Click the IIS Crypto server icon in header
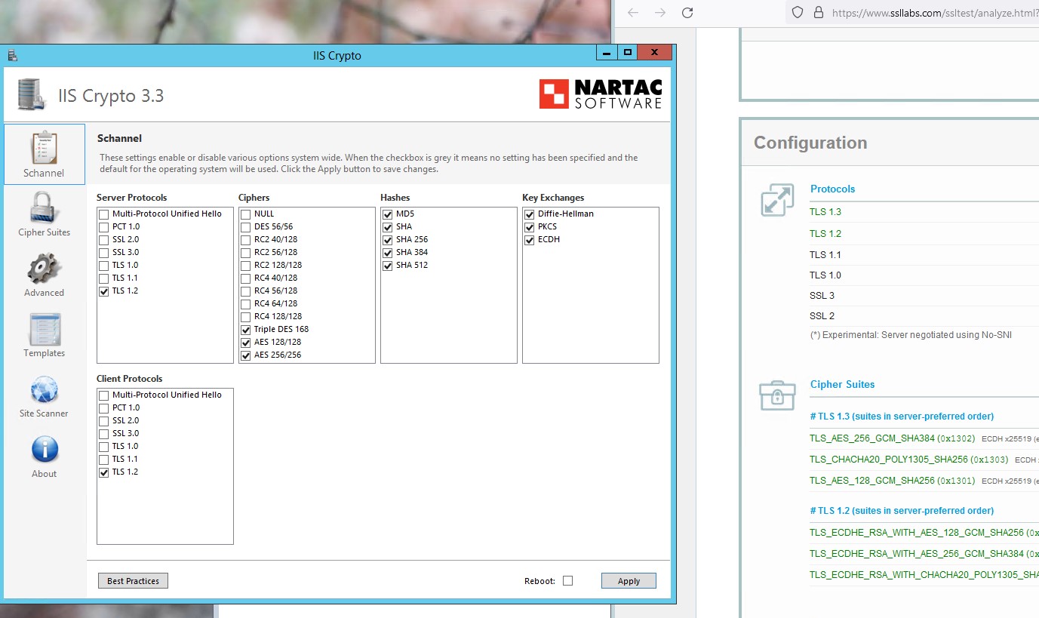Image resolution: width=1039 pixels, height=618 pixels. pos(32,94)
